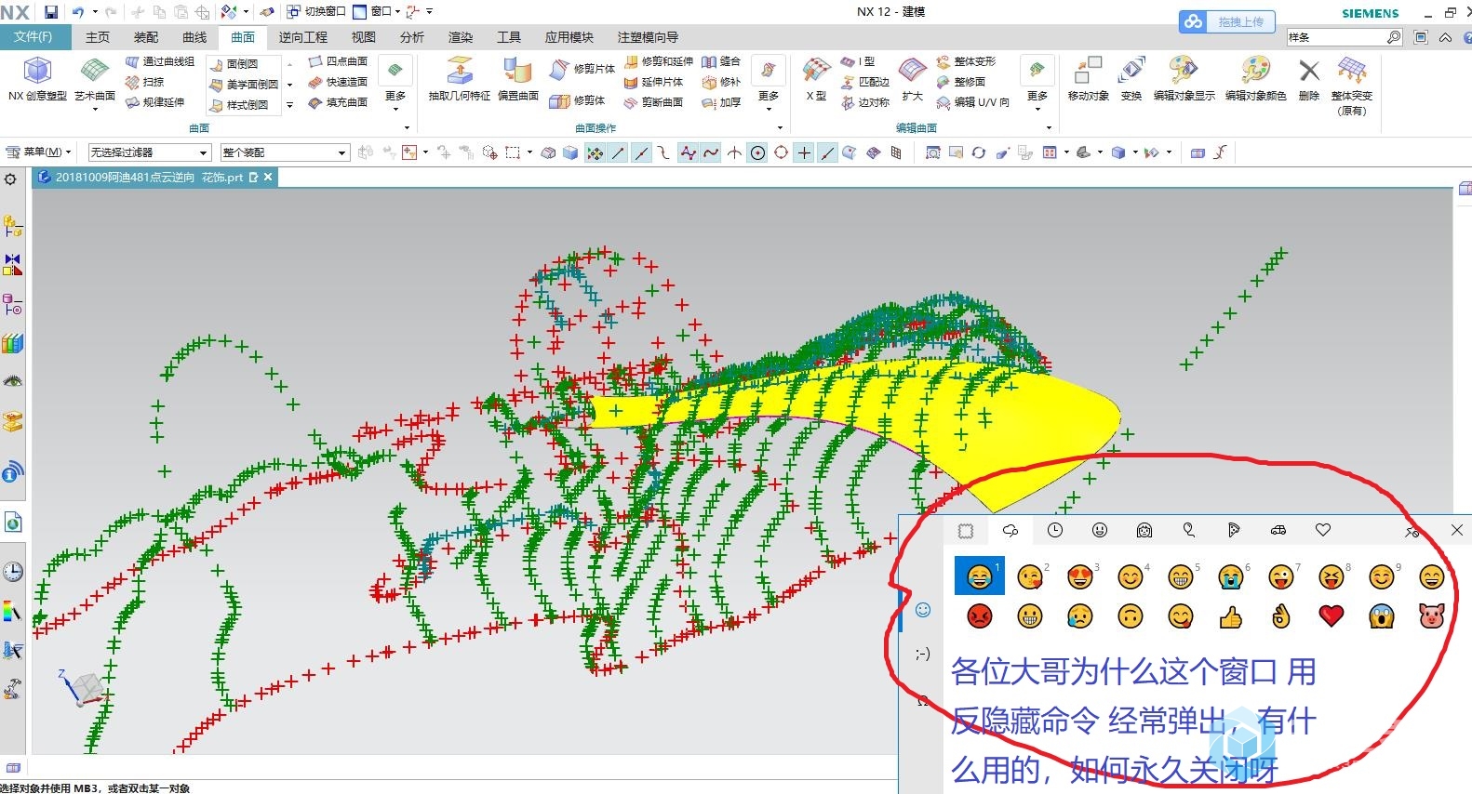Viewport: 1472px width, 794px height.
Task: Toggle the quadrant point snap option
Action: coord(781,152)
